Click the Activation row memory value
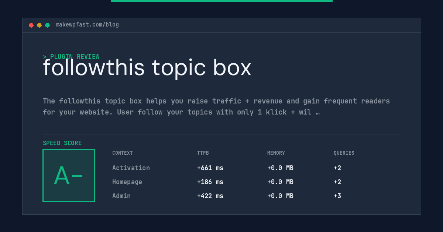Image resolution: width=443 pixels, height=232 pixels. pyautogui.click(x=280, y=168)
